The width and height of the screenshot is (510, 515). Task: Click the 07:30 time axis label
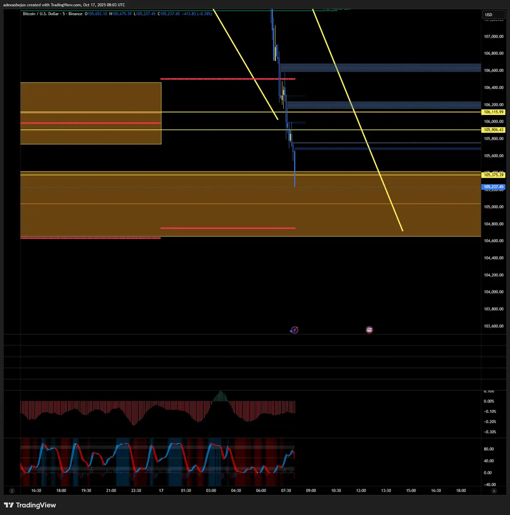[x=286, y=491]
